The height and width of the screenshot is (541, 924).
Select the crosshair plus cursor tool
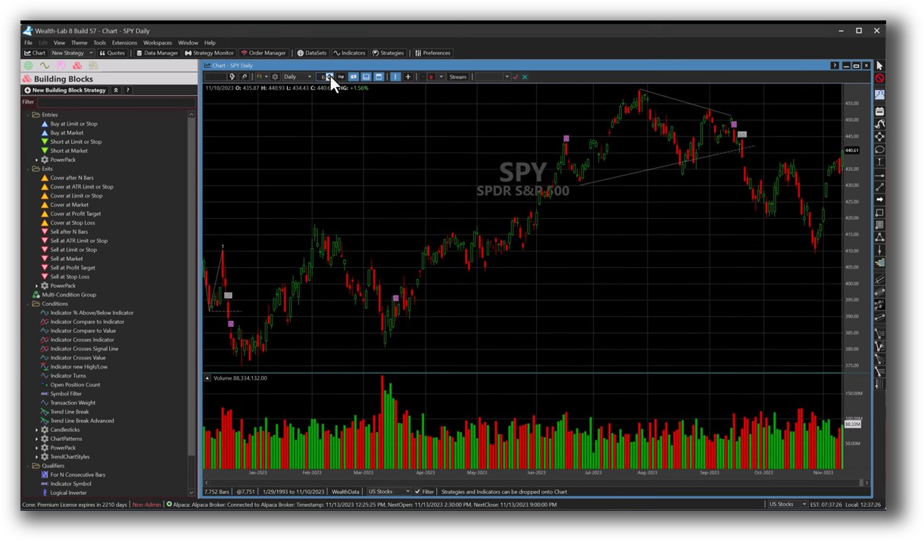tap(408, 76)
